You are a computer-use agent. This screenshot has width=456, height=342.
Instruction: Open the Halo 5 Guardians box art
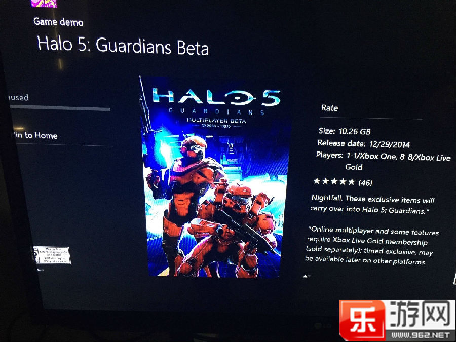[x=215, y=176]
